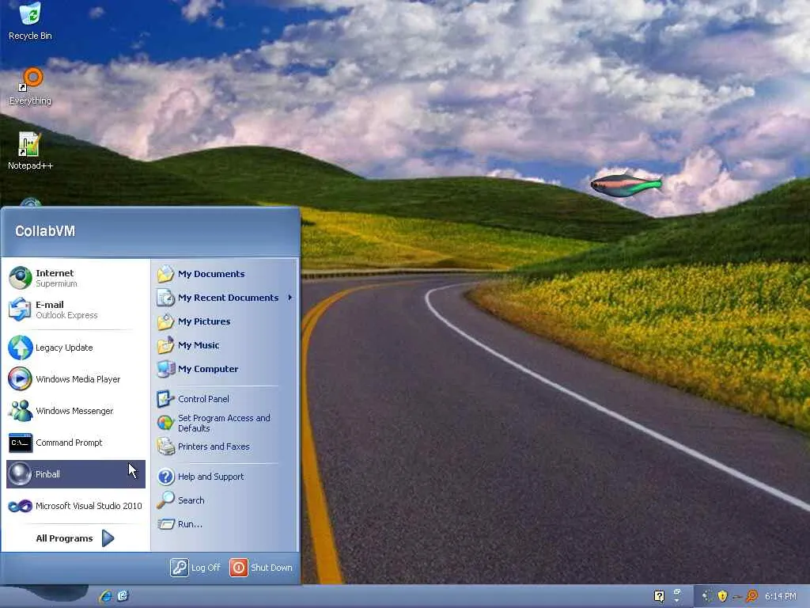Click the Shut Down button

pos(261,568)
